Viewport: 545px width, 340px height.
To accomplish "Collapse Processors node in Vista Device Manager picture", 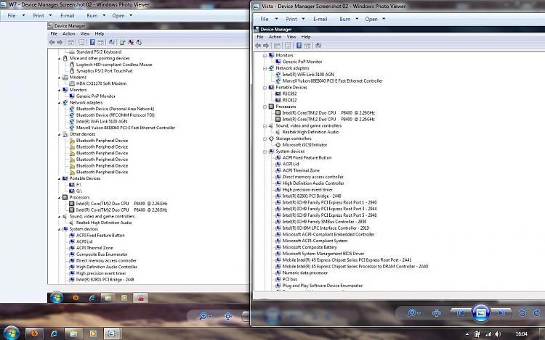I will [265, 107].
